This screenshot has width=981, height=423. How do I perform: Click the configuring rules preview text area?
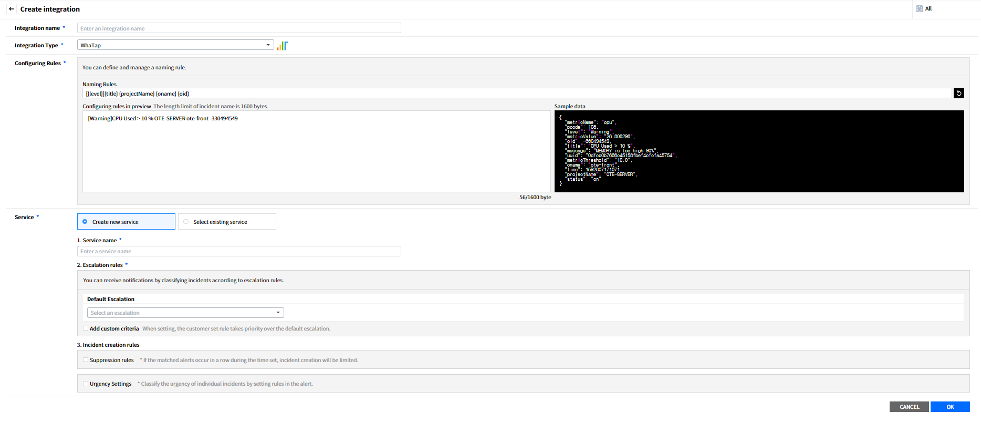point(316,151)
